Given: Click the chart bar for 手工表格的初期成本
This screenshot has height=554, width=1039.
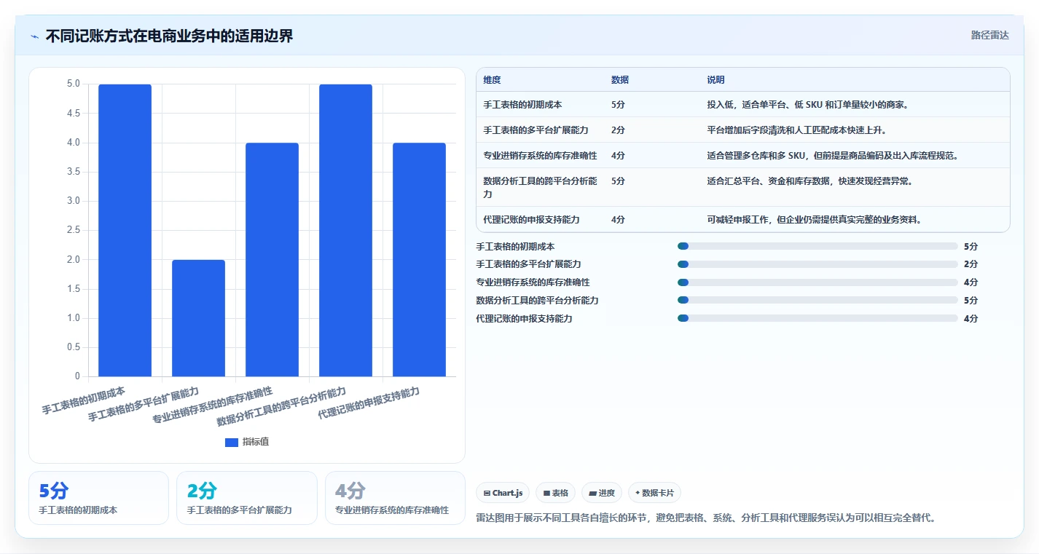Looking at the screenshot, I should click(125, 230).
